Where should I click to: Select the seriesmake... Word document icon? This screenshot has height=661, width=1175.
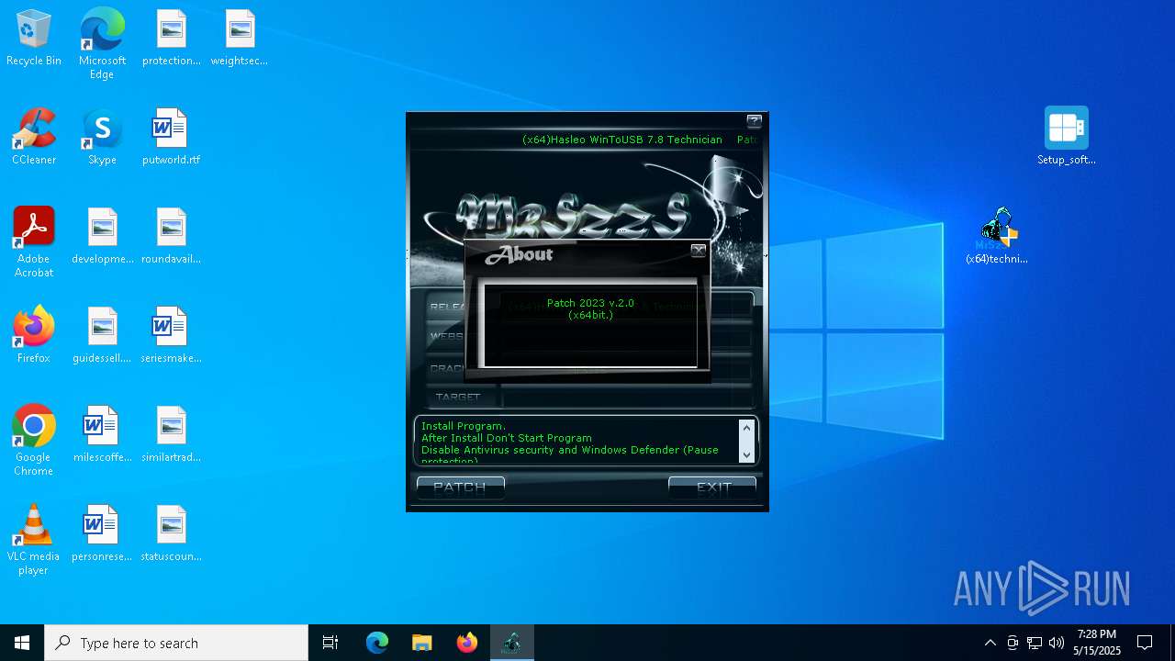pos(171,335)
